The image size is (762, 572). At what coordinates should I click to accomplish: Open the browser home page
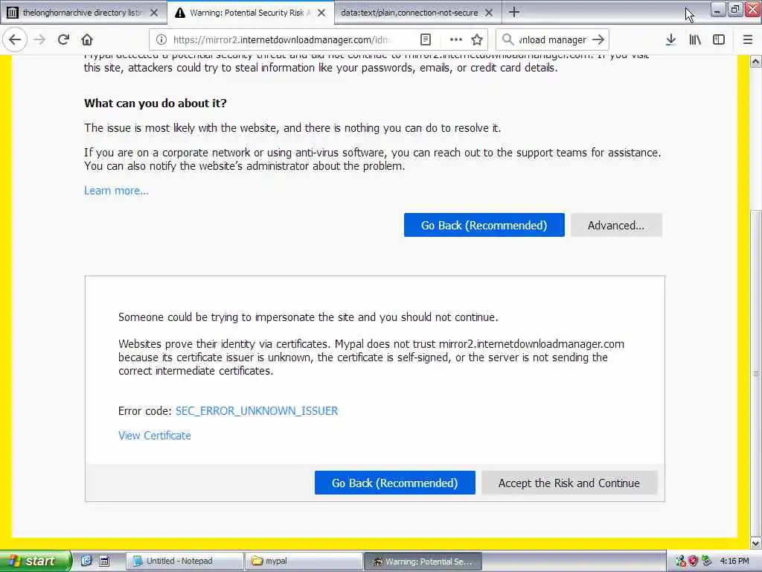tap(87, 40)
